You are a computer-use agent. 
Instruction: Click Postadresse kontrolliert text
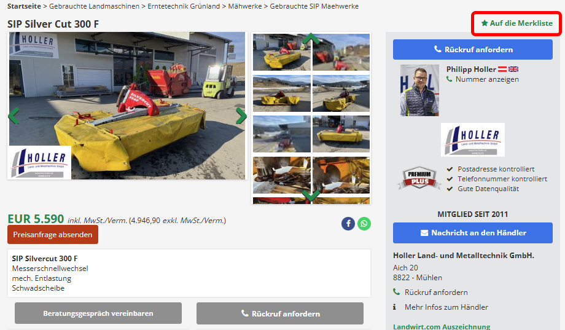[496, 169]
